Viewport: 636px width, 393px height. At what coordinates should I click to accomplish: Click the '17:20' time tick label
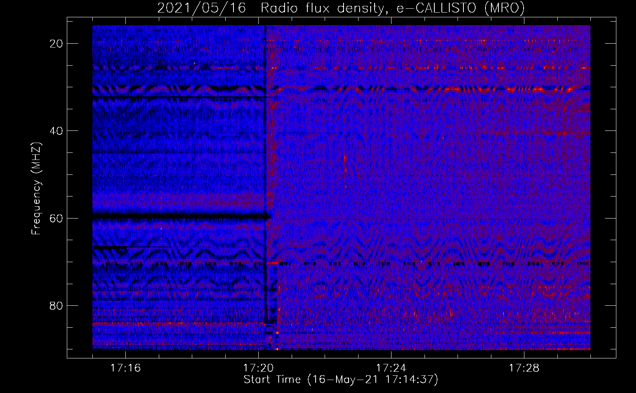click(x=258, y=368)
